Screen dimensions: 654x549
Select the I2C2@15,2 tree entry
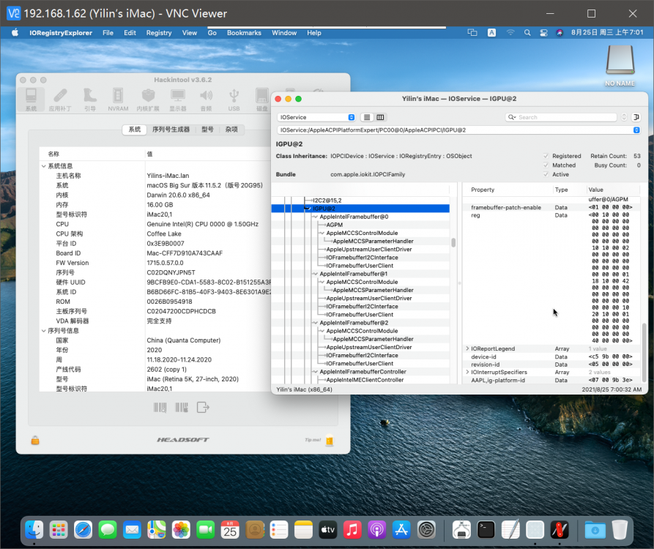pyautogui.click(x=327, y=201)
